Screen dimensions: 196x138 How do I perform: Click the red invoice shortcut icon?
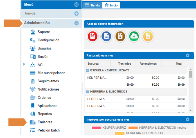(x=93, y=36)
